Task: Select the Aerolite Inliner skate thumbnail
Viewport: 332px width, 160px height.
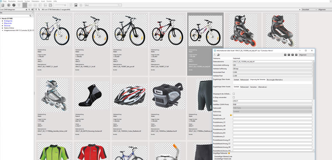Action: 54,96
